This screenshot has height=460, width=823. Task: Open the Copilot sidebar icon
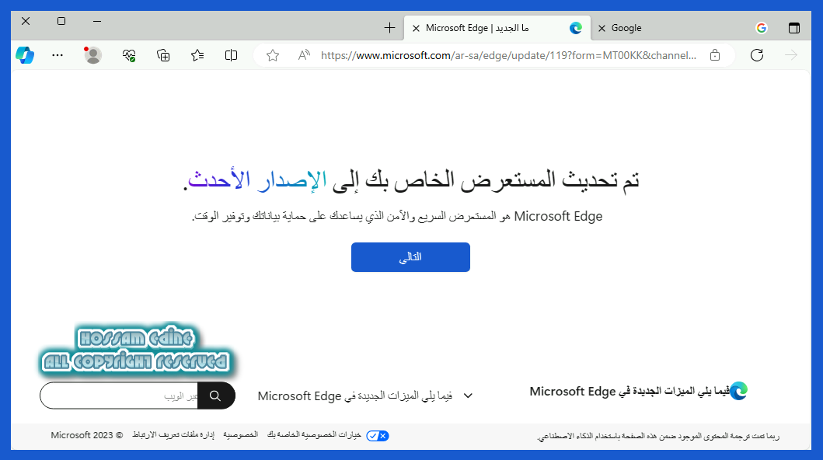25,55
